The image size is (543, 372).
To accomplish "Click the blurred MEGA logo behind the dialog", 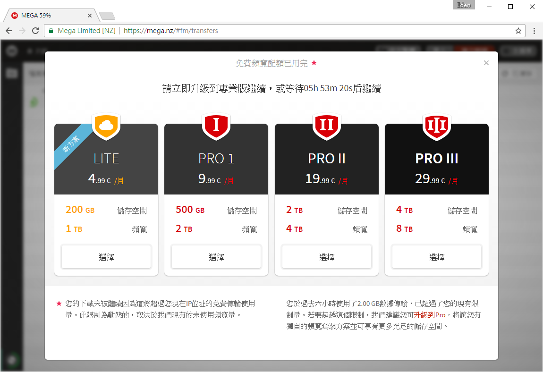I will click(12, 51).
